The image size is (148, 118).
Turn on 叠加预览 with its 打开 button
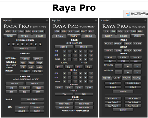point(59,67)
